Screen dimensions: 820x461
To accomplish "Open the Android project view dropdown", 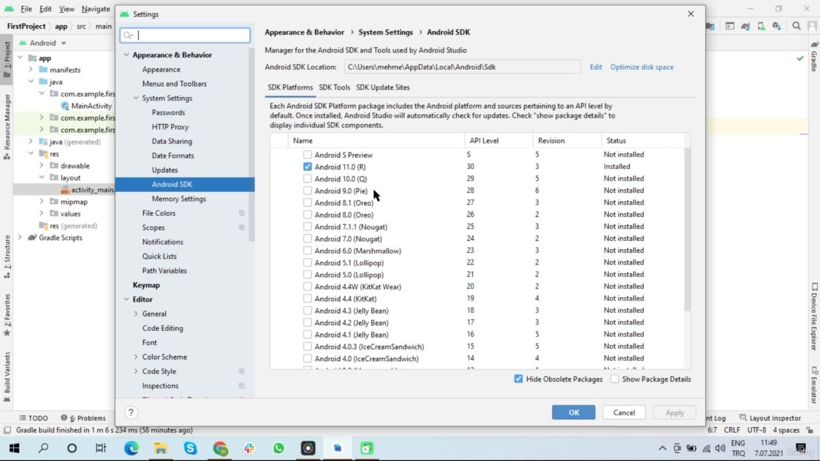I will pos(43,43).
